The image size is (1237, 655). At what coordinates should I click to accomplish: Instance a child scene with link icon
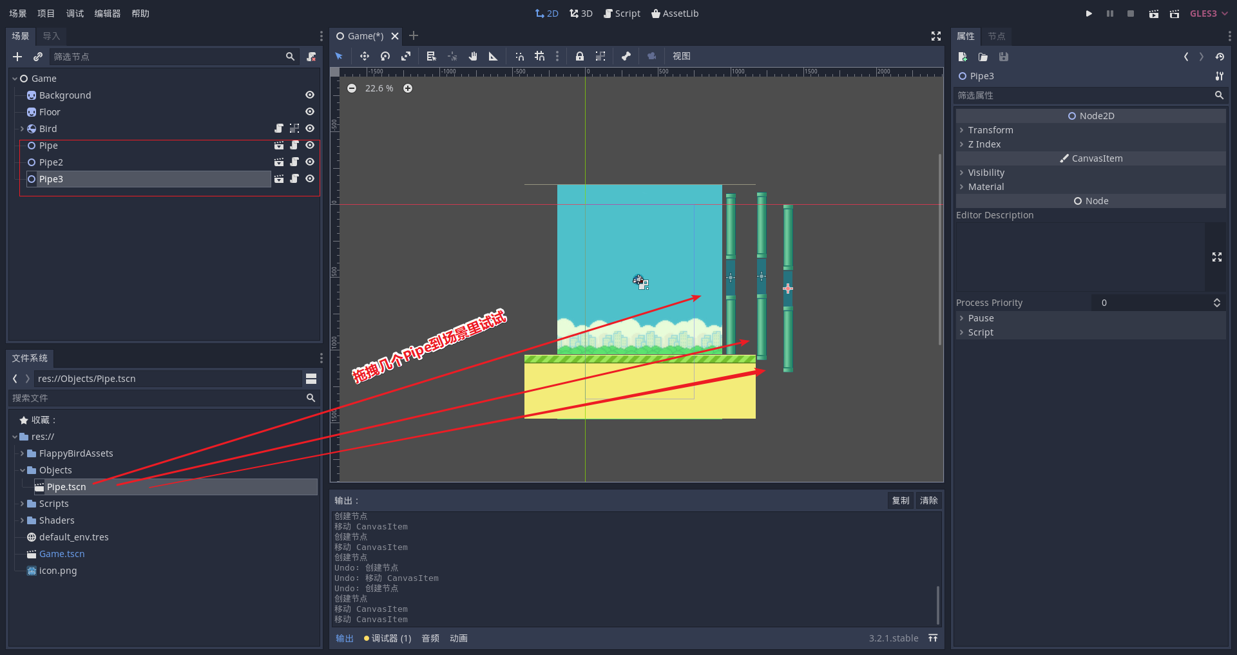38,57
